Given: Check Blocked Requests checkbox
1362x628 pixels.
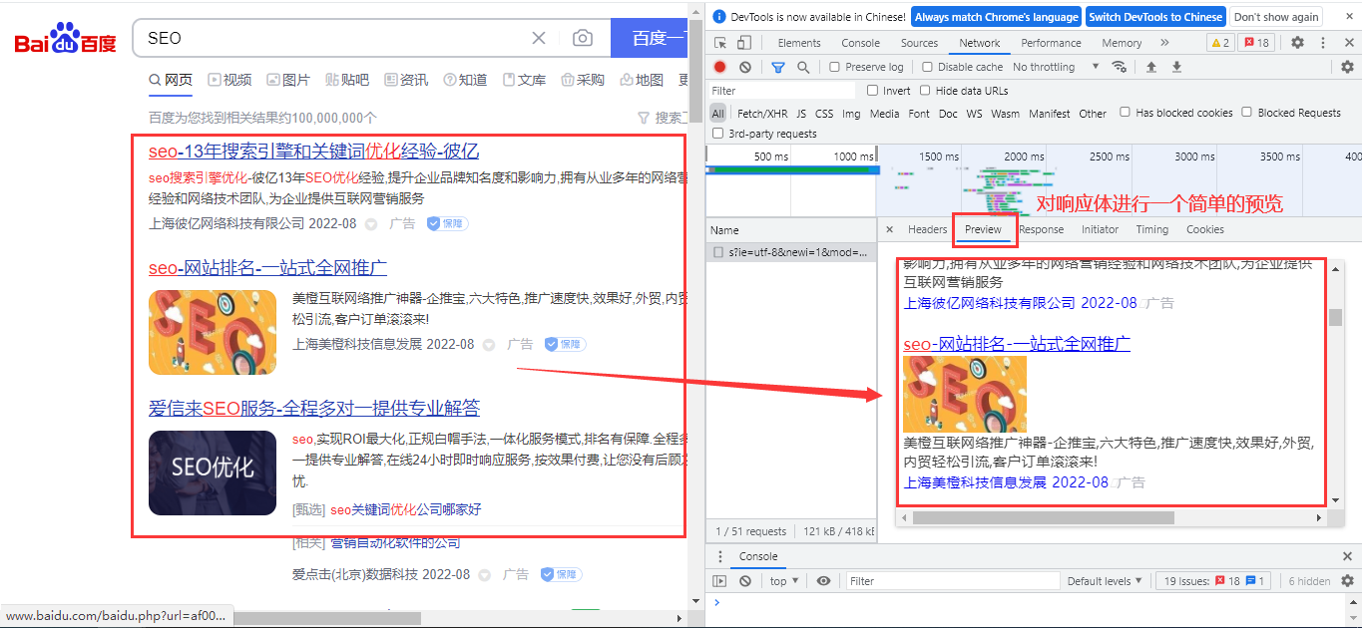Looking at the screenshot, I should coord(1246,113).
